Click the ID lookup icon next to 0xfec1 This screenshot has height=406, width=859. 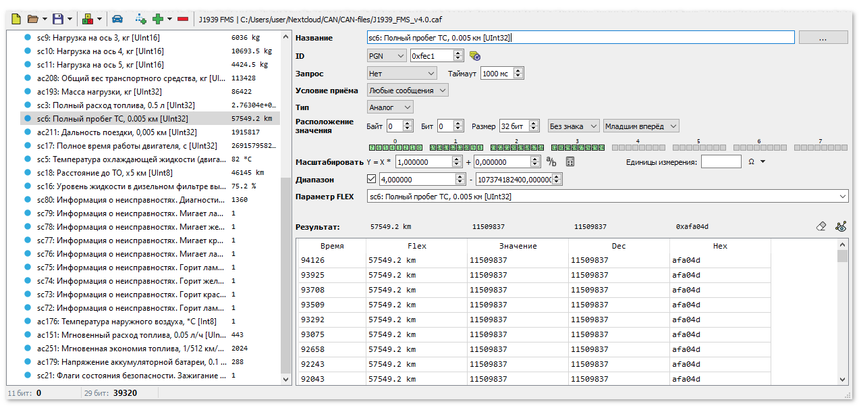(x=475, y=56)
